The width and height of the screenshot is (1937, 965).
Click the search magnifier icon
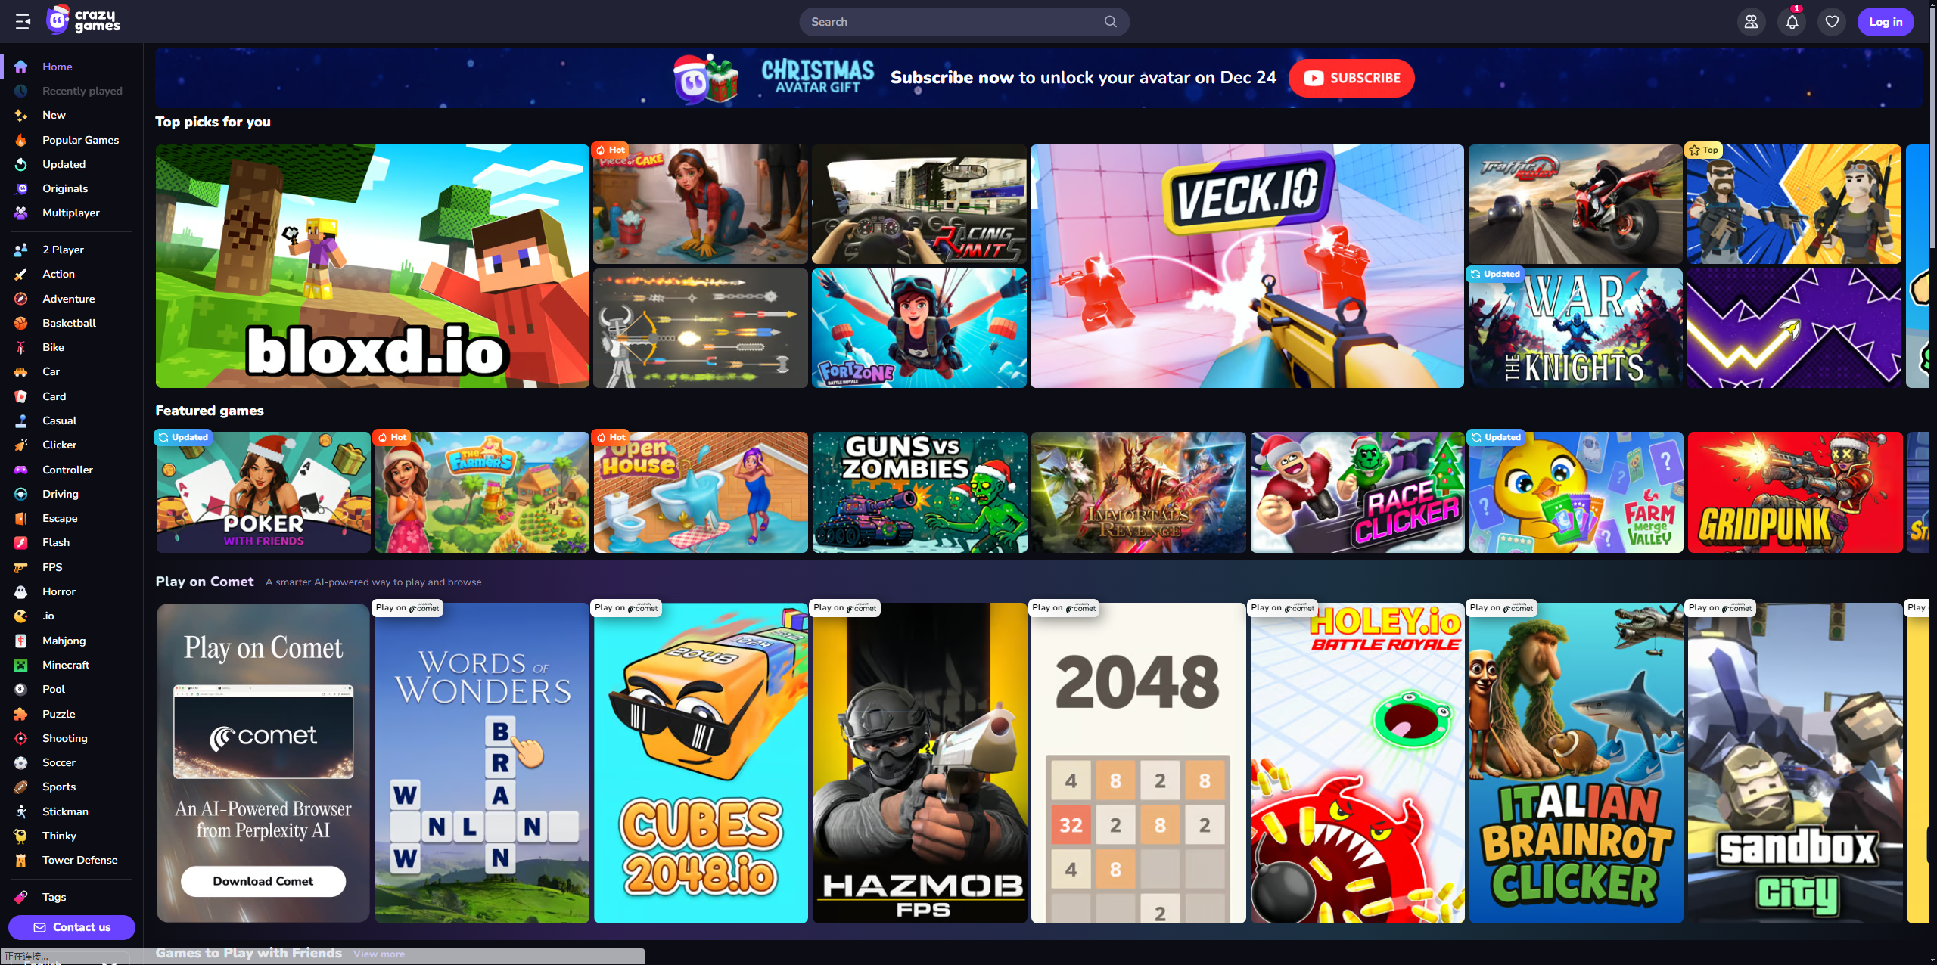point(1110,22)
